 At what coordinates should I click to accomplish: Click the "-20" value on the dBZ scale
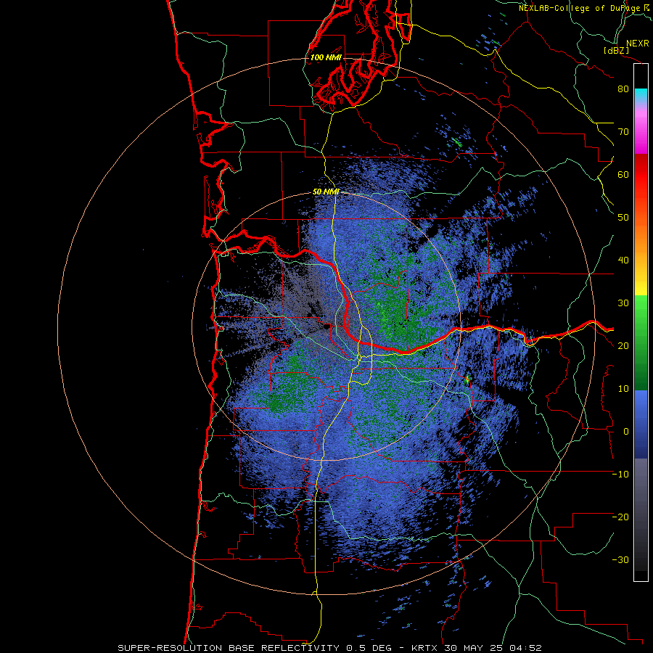620,517
